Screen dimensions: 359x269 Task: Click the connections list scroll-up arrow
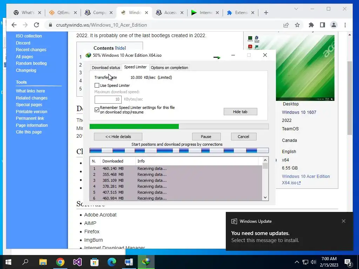[x=265, y=160]
